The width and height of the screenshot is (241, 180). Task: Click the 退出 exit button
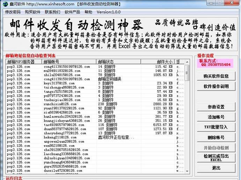(216, 168)
